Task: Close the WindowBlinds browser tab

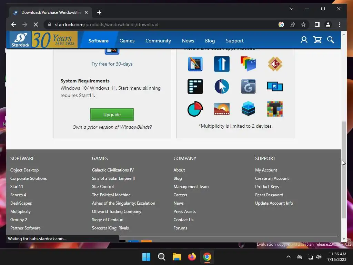Action: pos(86,12)
